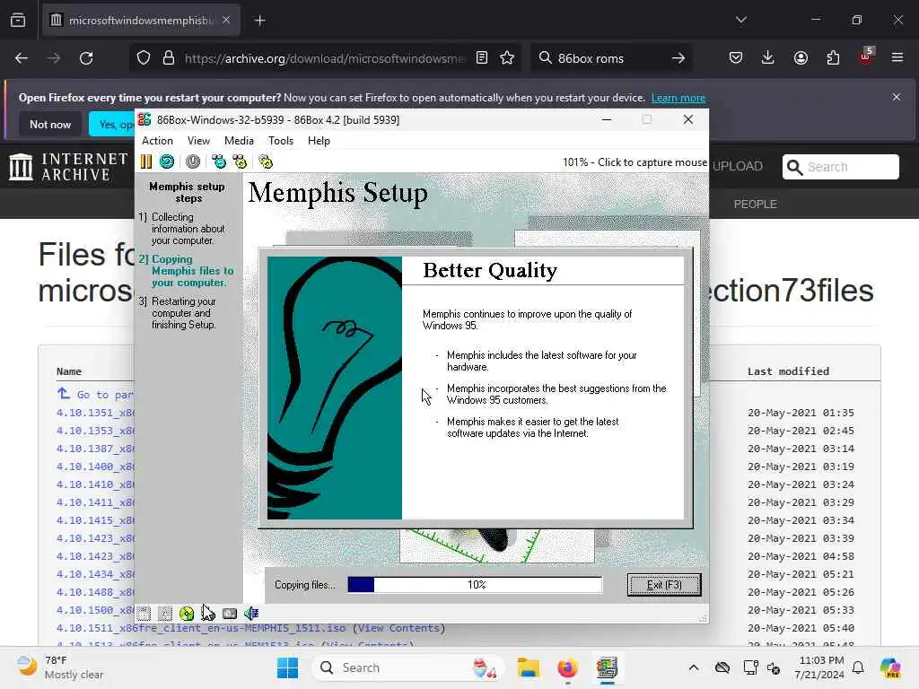Click UPLOAD on Internet Archive header
Image resolution: width=919 pixels, height=689 pixels.
[x=738, y=166]
